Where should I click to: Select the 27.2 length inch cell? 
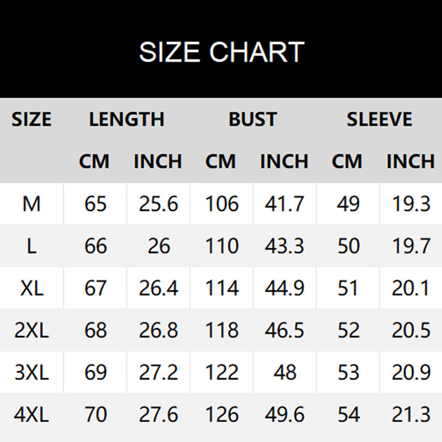(x=158, y=372)
